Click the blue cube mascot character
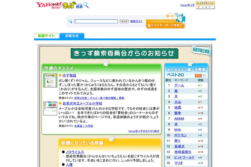Image resolution: width=251 pixels, height=167 pixels. tap(180, 18)
